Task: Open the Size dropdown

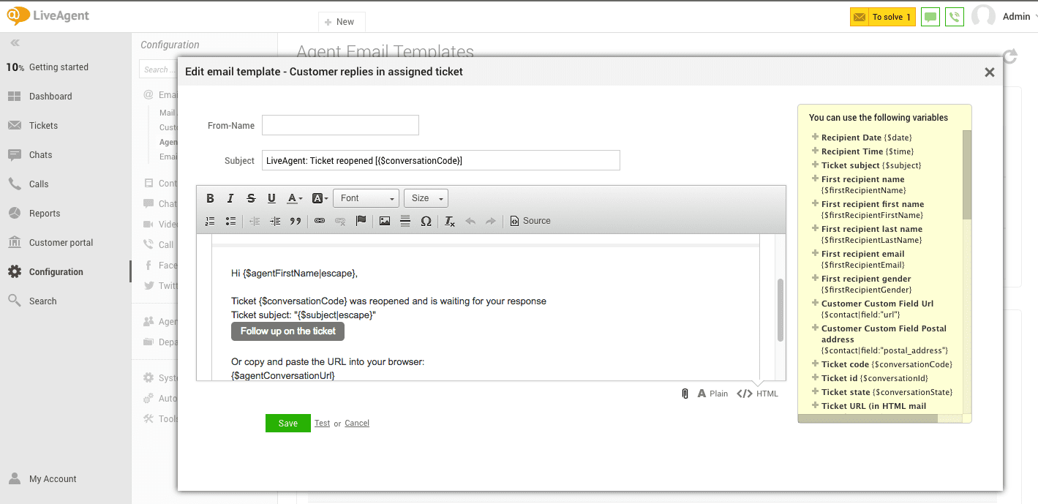Action: point(426,198)
